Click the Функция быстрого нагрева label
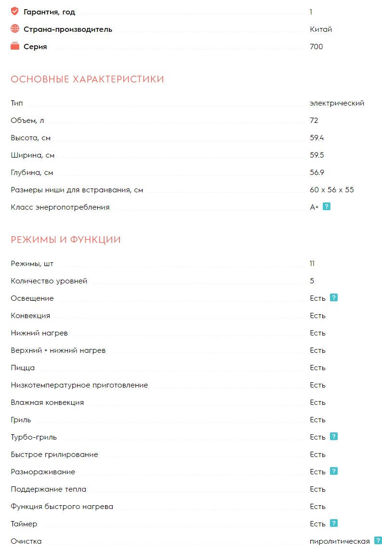Image resolution: width=382 pixels, height=550 pixels. (62, 507)
